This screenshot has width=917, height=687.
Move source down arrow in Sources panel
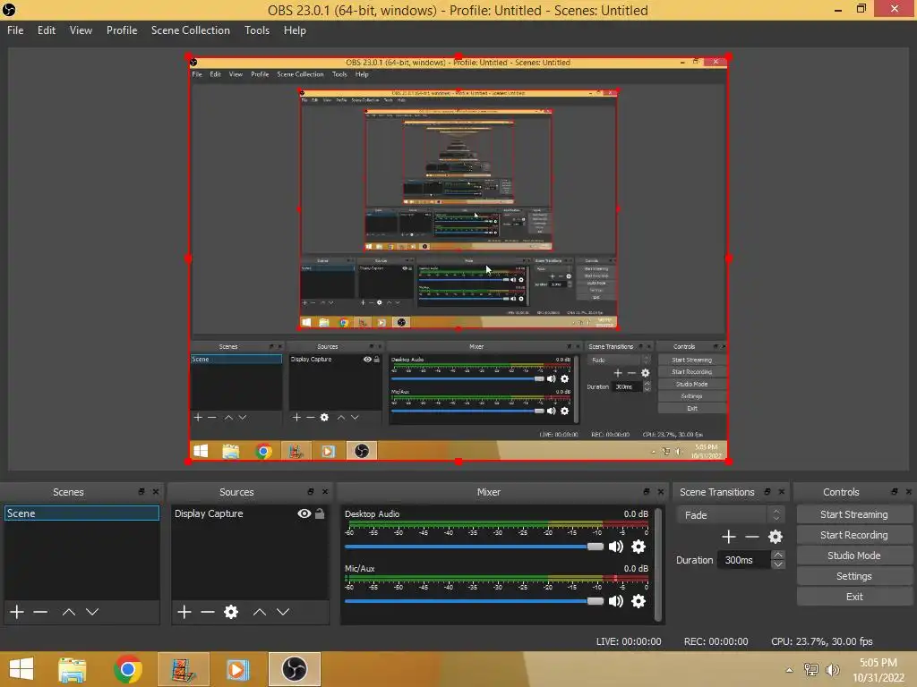[x=283, y=612]
